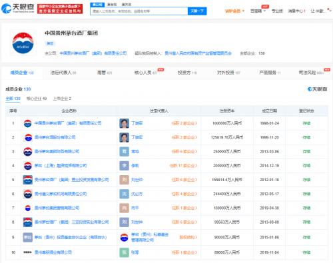
Task: Filter by the 全部 130 sub-tab
Action: click(x=13, y=99)
